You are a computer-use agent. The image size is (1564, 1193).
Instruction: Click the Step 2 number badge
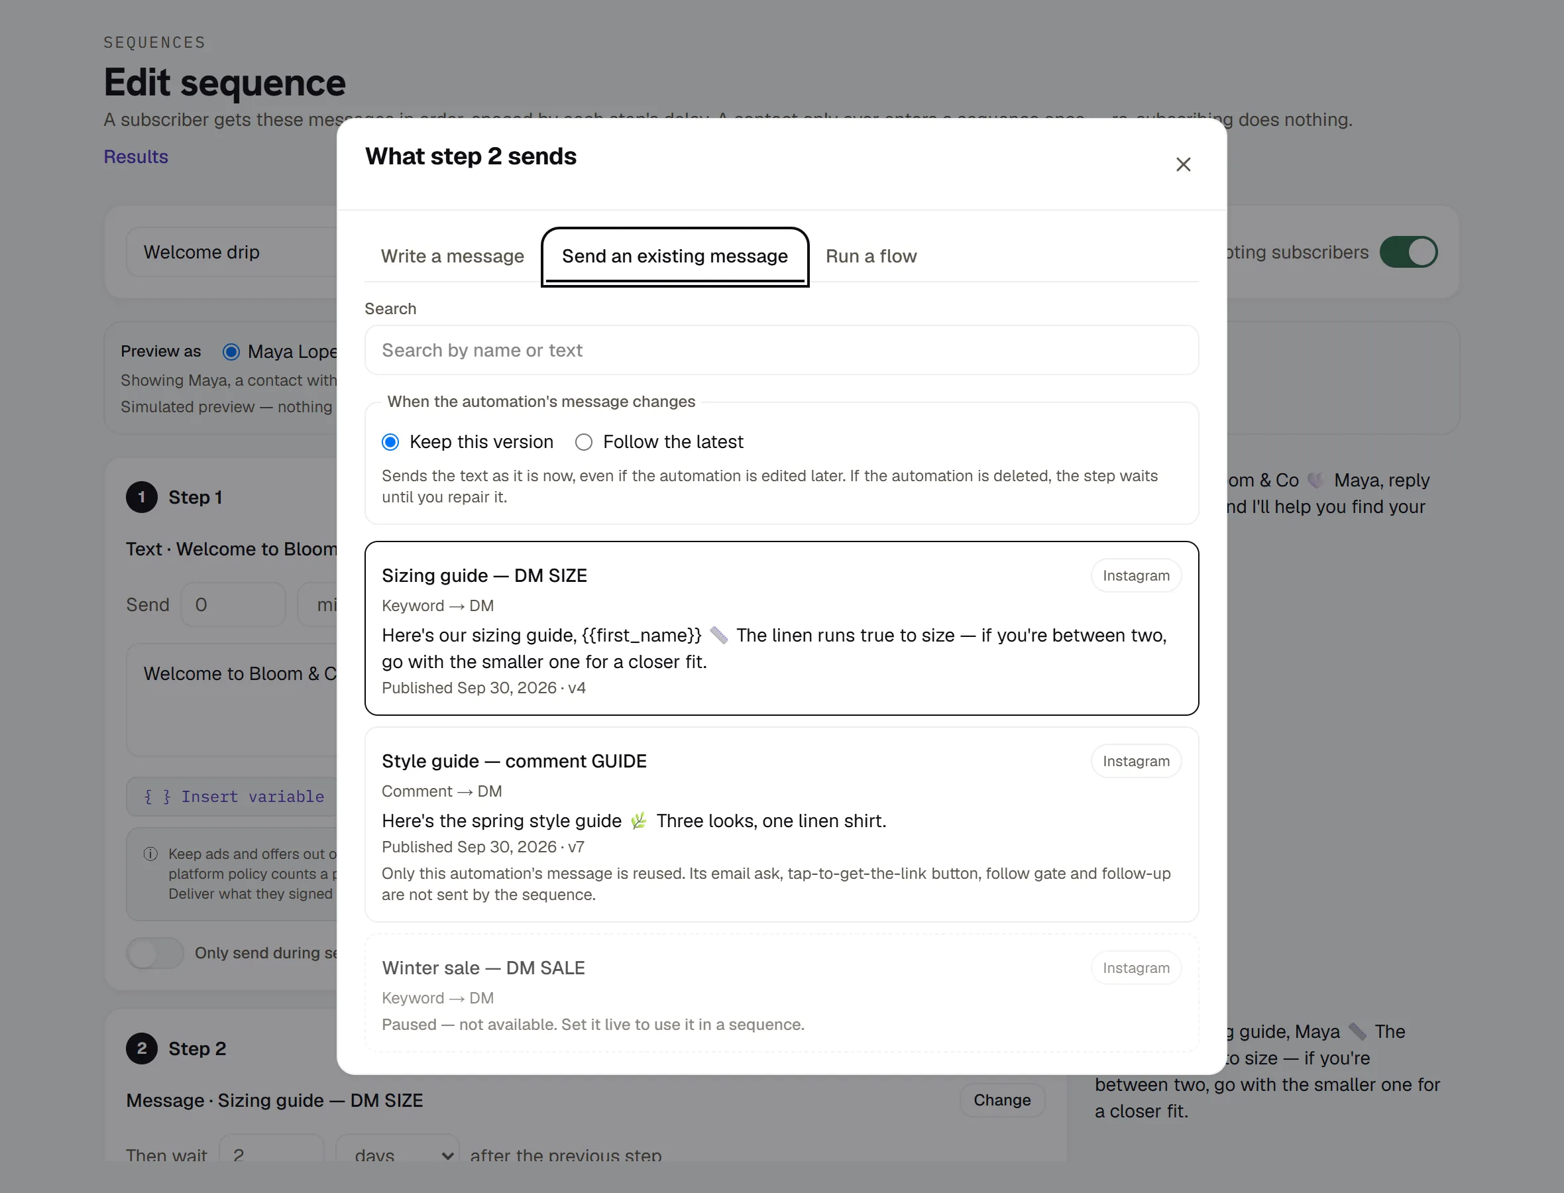coord(141,1048)
